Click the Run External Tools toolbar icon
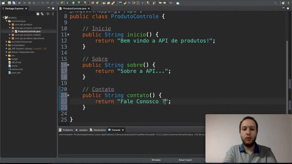 86,3
